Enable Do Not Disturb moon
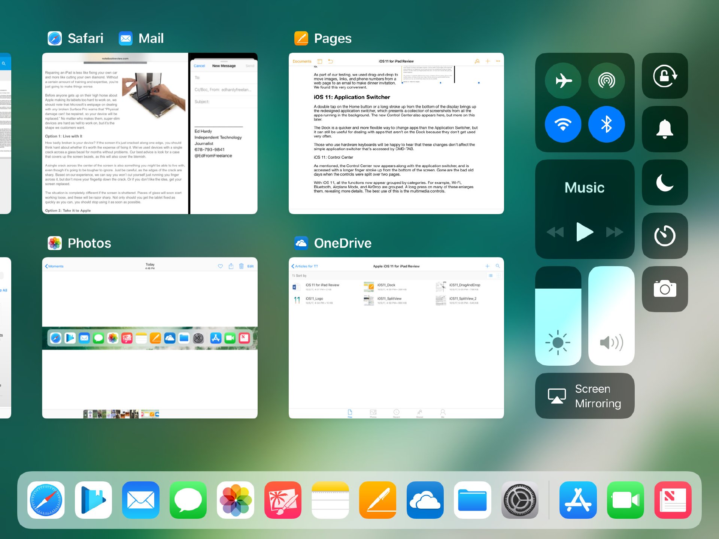 [x=665, y=182]
